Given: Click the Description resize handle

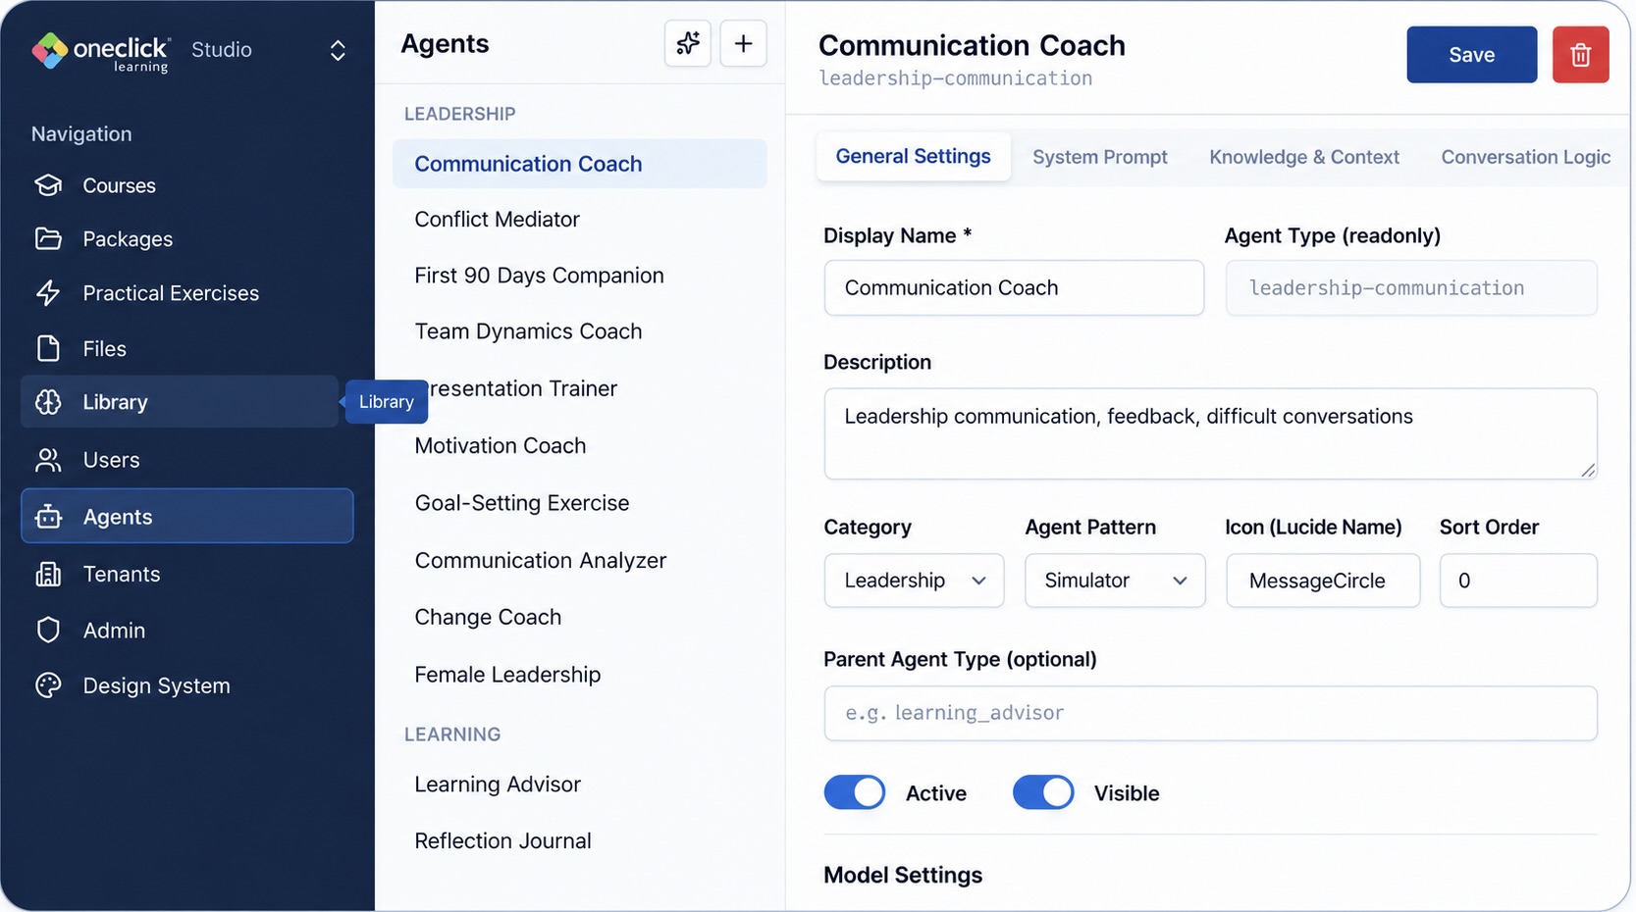Looking at the screenshot, I should [x=1588, y=470].
